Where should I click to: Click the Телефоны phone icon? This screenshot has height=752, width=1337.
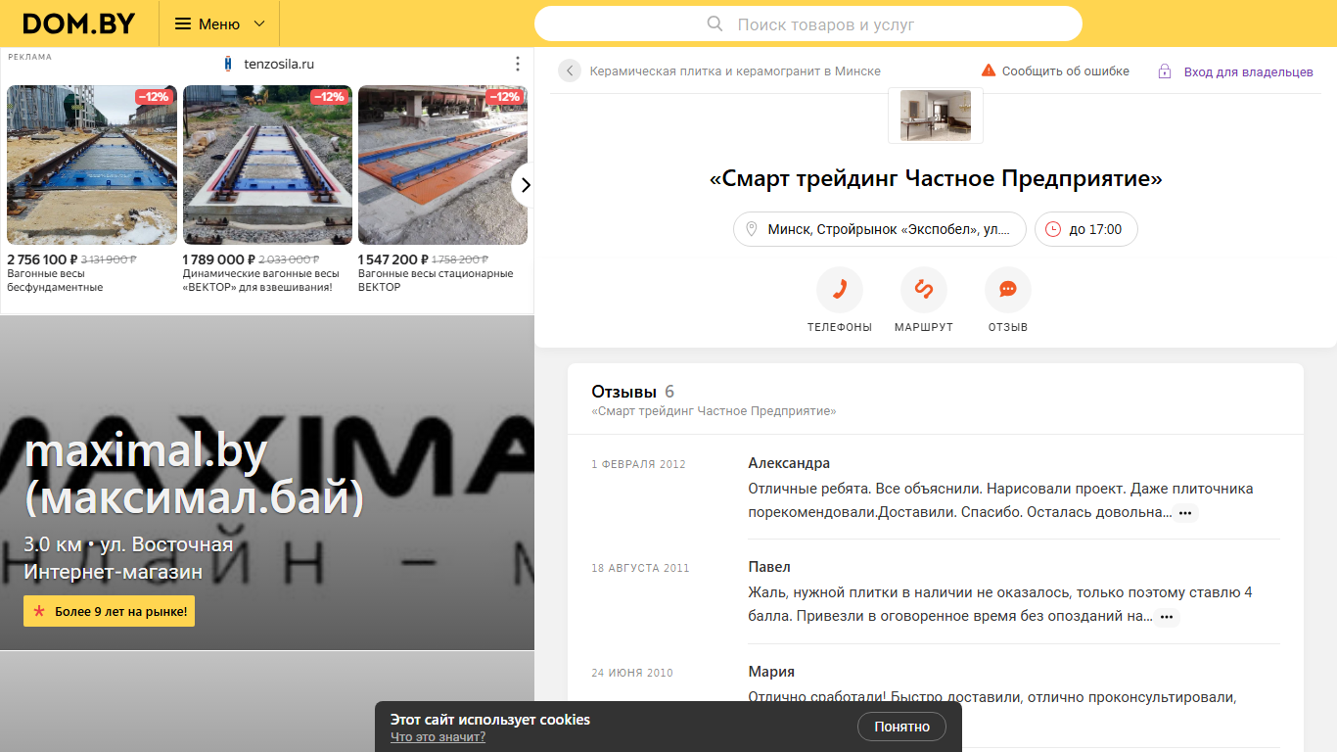point(840,290)
